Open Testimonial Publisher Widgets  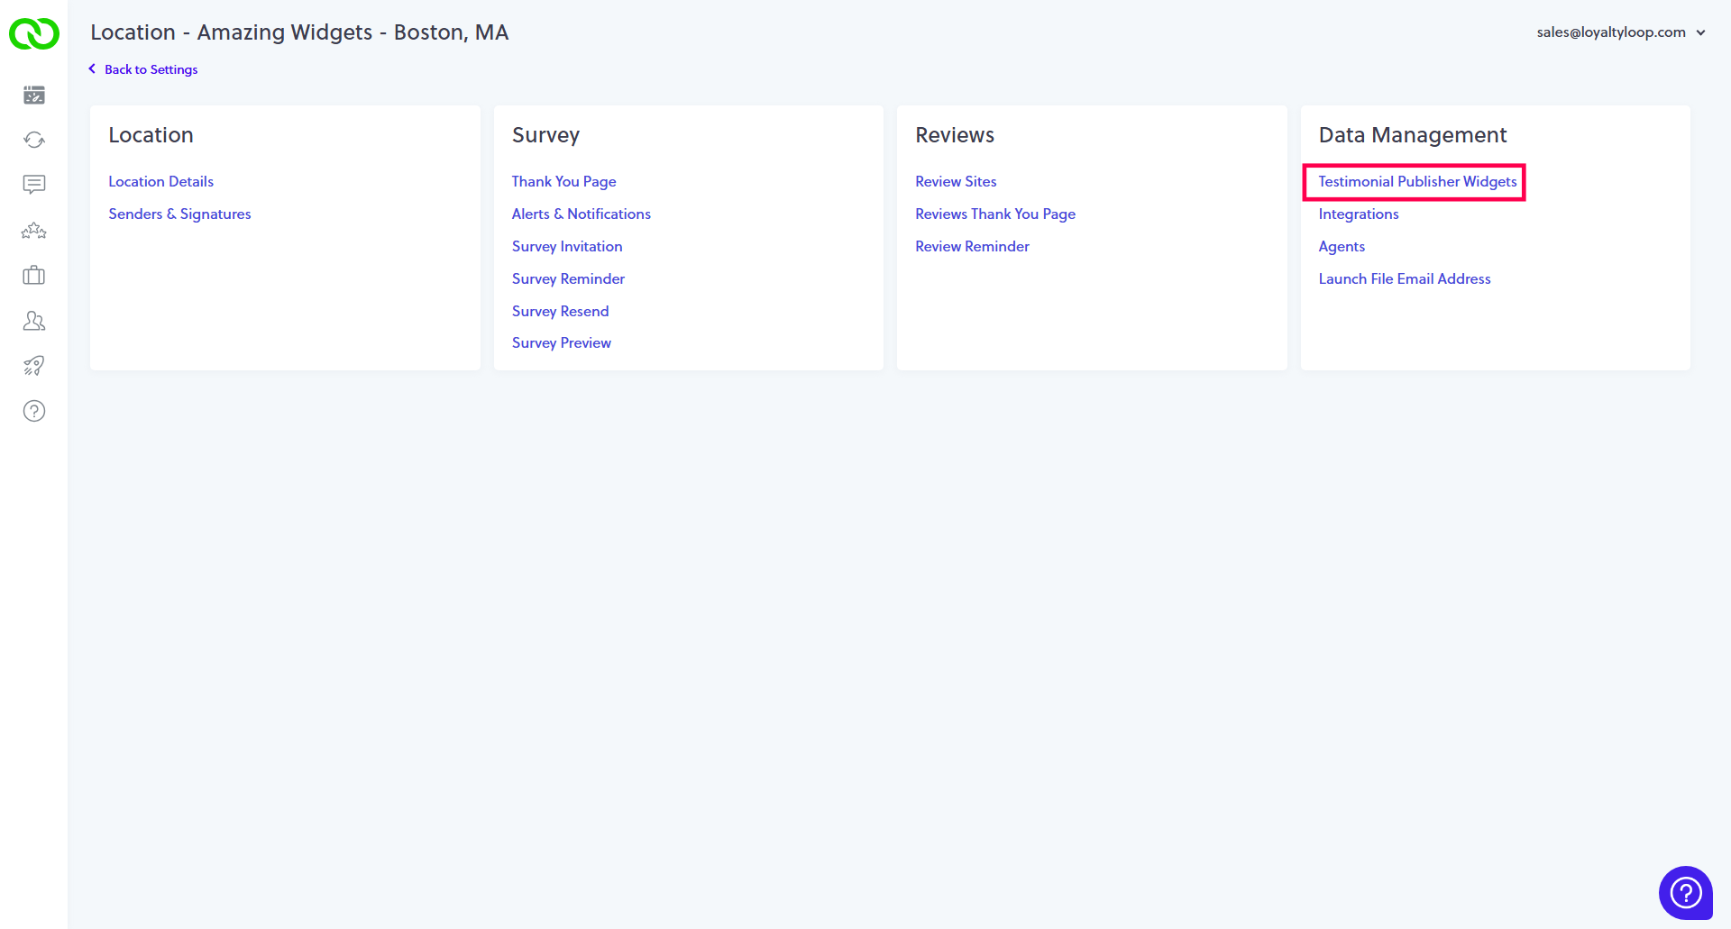[x=1417, y=182]
